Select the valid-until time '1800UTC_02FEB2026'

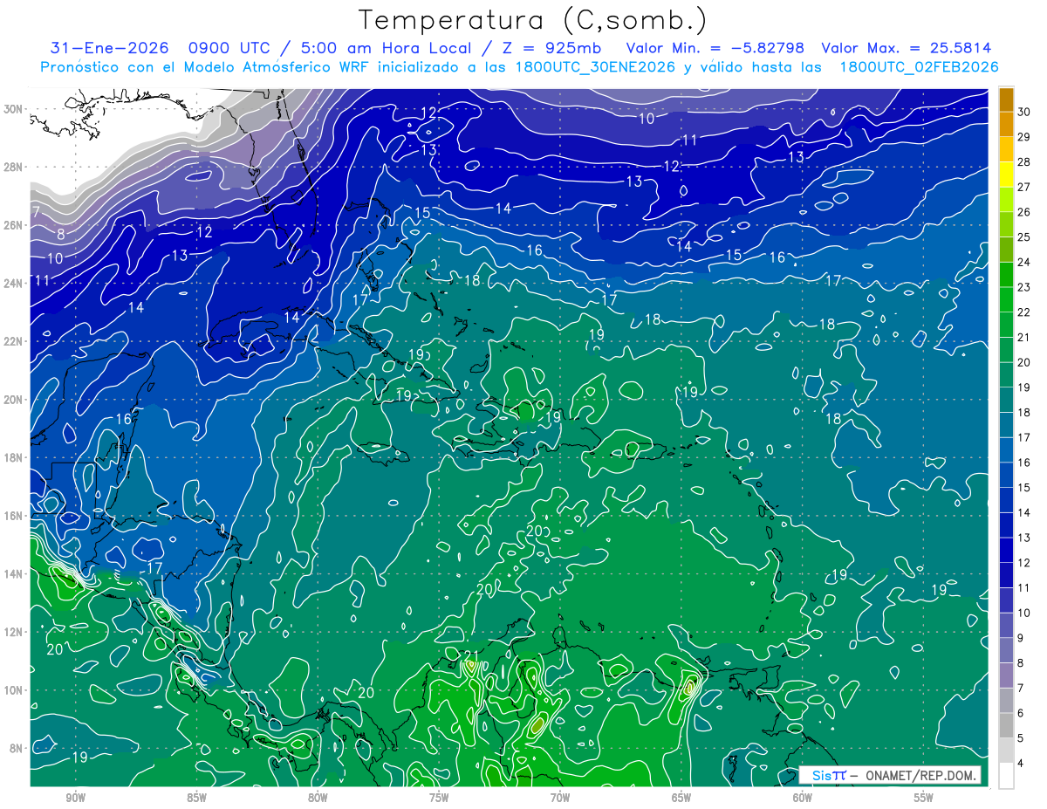tap(919, 66)
